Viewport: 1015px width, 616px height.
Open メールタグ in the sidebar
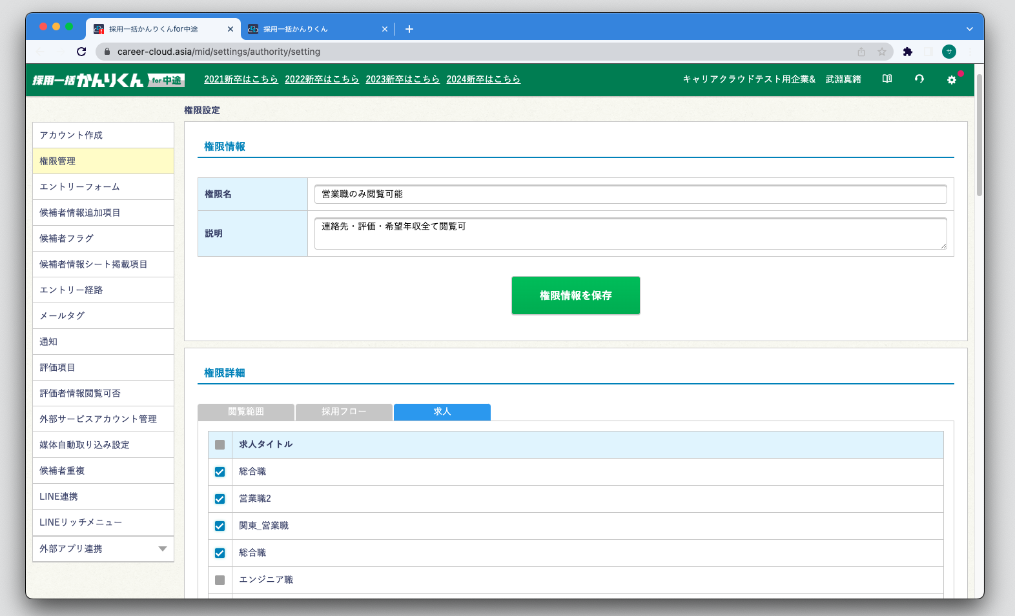click(x=103, y=316)
